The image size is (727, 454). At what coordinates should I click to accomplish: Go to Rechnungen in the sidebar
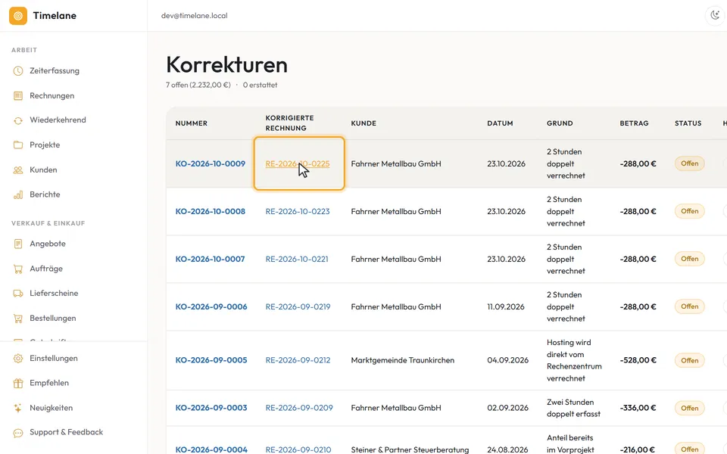pos(52,96)
